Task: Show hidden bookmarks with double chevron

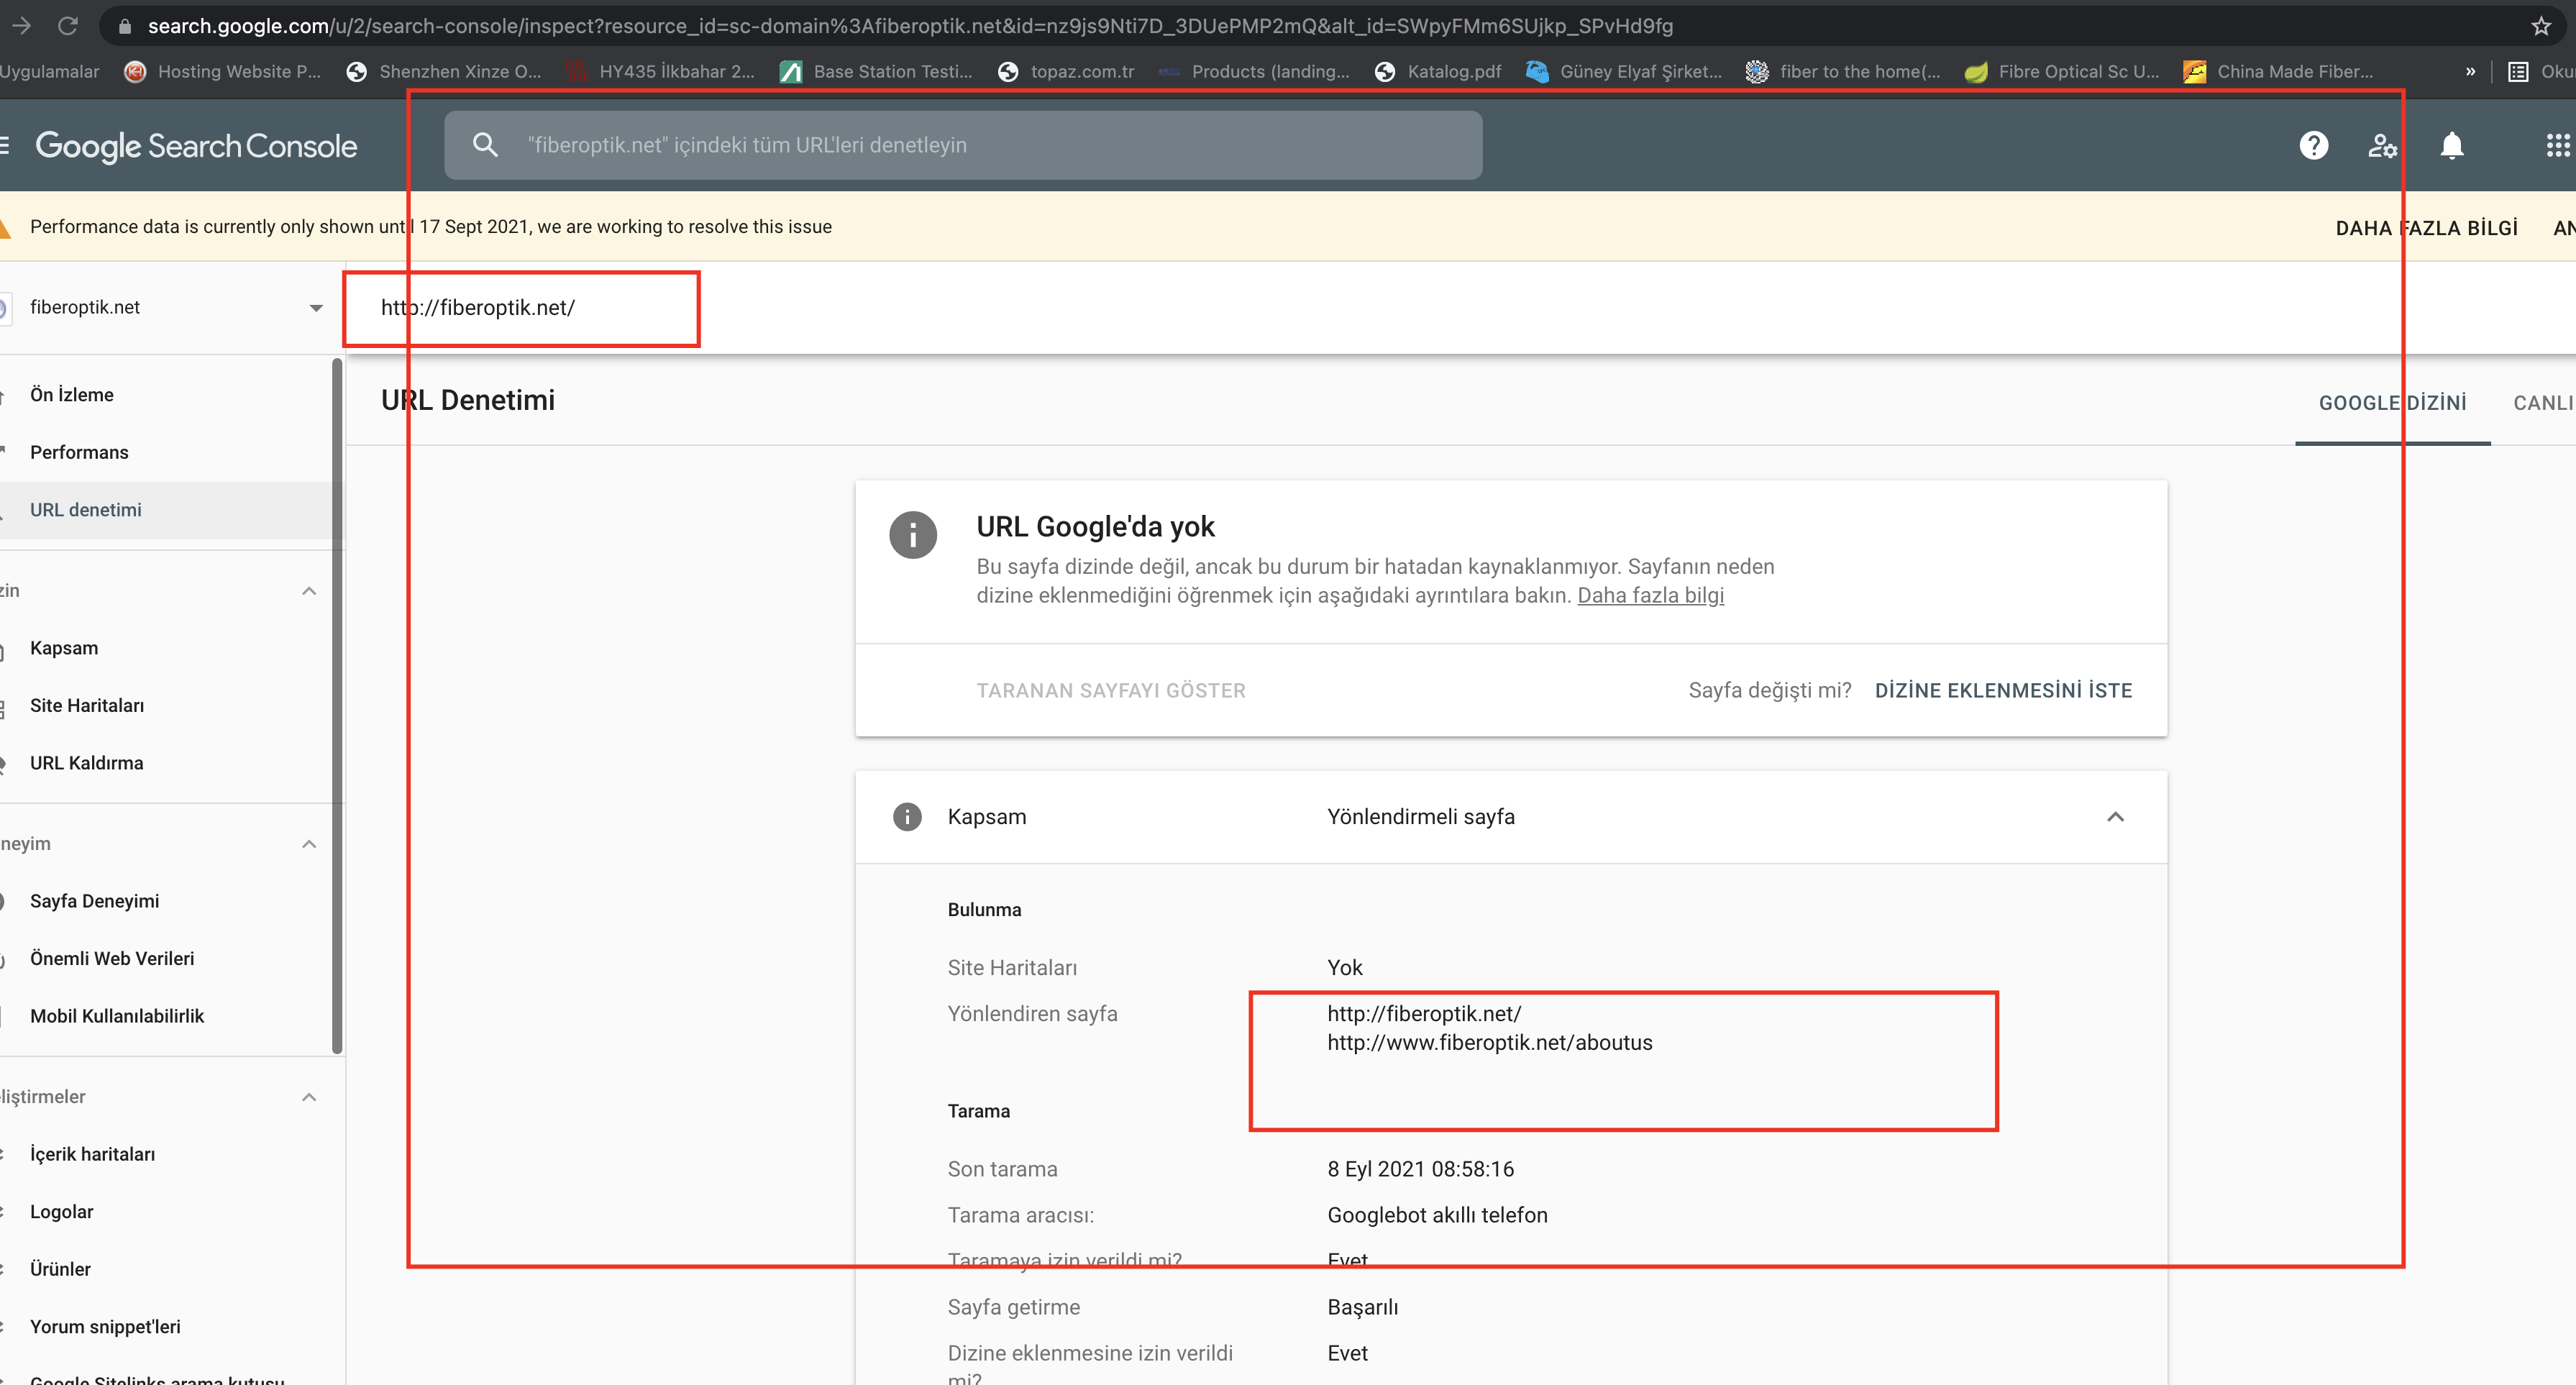Action: point(2470,71)
